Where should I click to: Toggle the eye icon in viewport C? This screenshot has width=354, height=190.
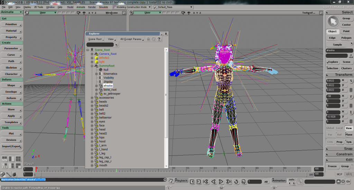click(x=84, y=13)
